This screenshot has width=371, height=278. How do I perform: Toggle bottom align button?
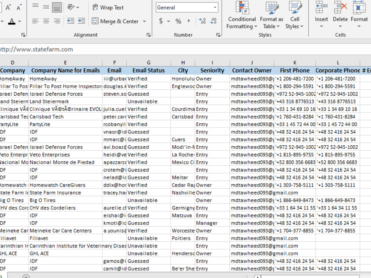coord(57,7)
